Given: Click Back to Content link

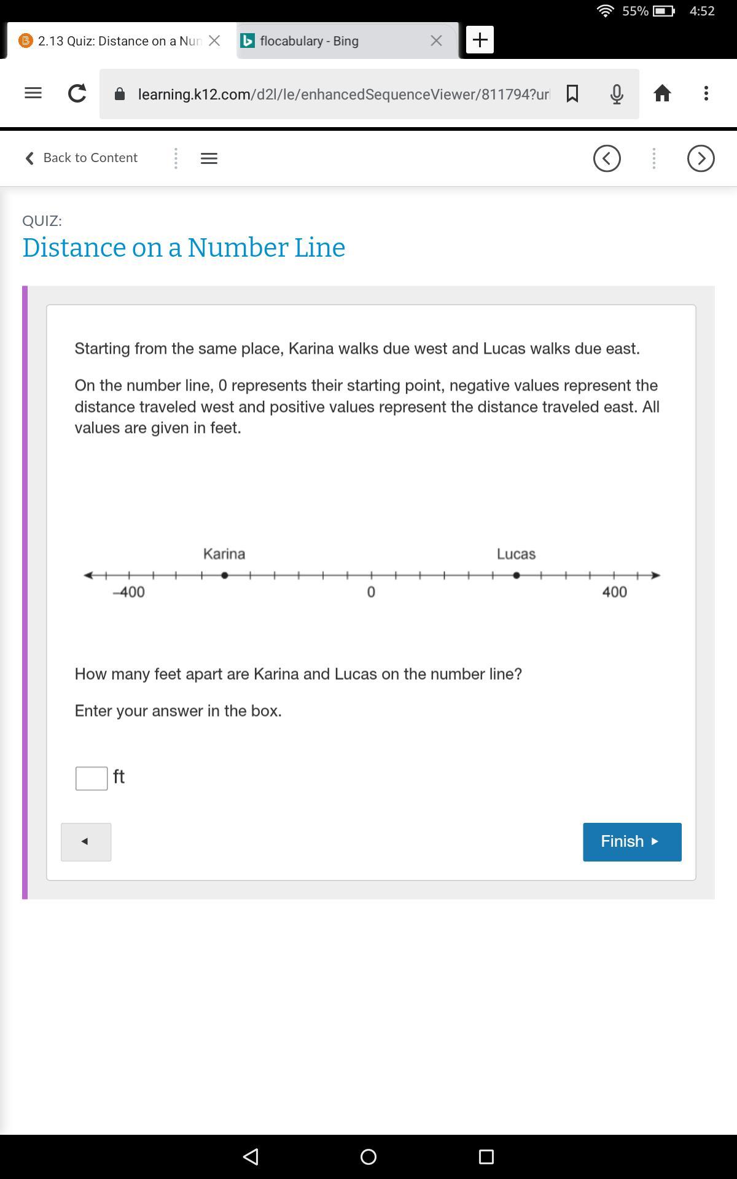Looking at the screenshot, I should [x=81, y=158].
